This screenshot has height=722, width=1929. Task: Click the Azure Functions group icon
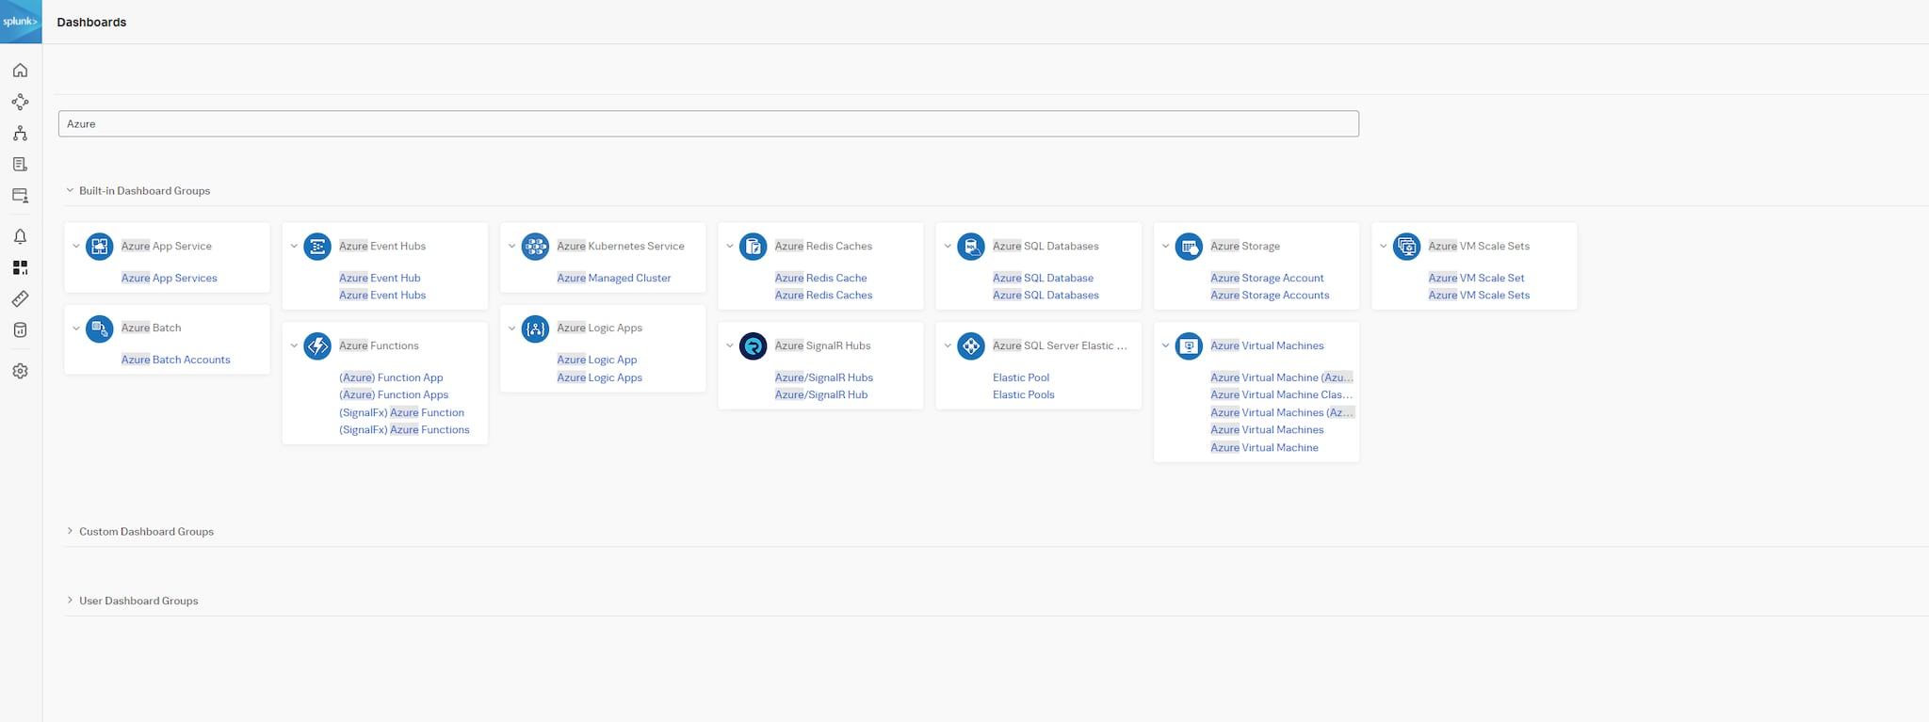317,346
